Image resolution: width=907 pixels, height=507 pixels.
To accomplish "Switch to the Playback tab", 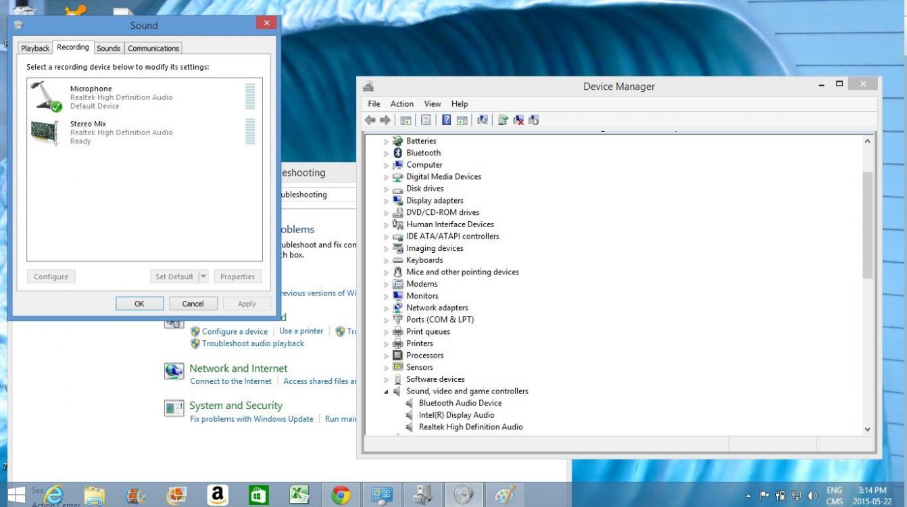I will point(34,47).
